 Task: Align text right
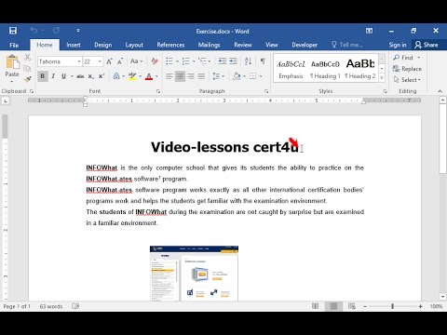click(191, 76)
